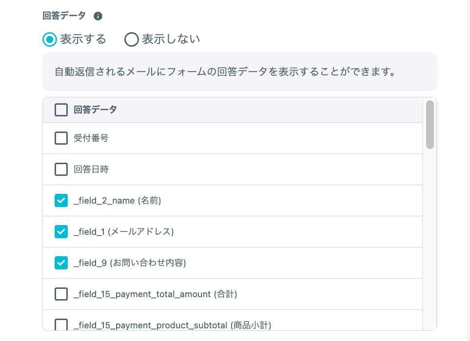Image resolution: width=470 pixels, height=341 pixels.
Task: Uncheck the _field_1 (メールアドレス) checkbox
Action: (61, 232)
